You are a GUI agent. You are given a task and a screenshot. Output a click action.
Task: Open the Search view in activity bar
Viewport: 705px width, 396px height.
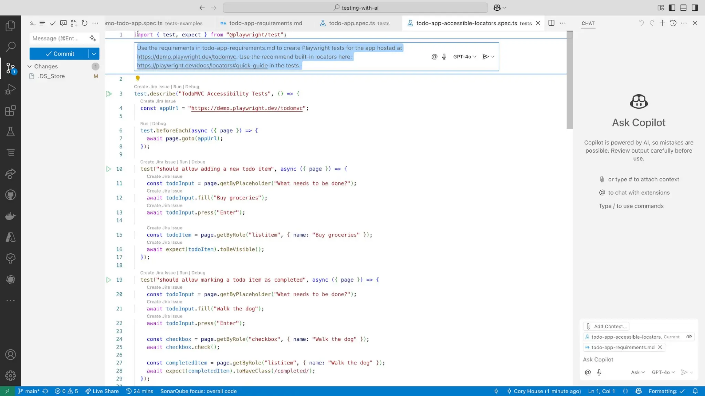click(10, 47)
